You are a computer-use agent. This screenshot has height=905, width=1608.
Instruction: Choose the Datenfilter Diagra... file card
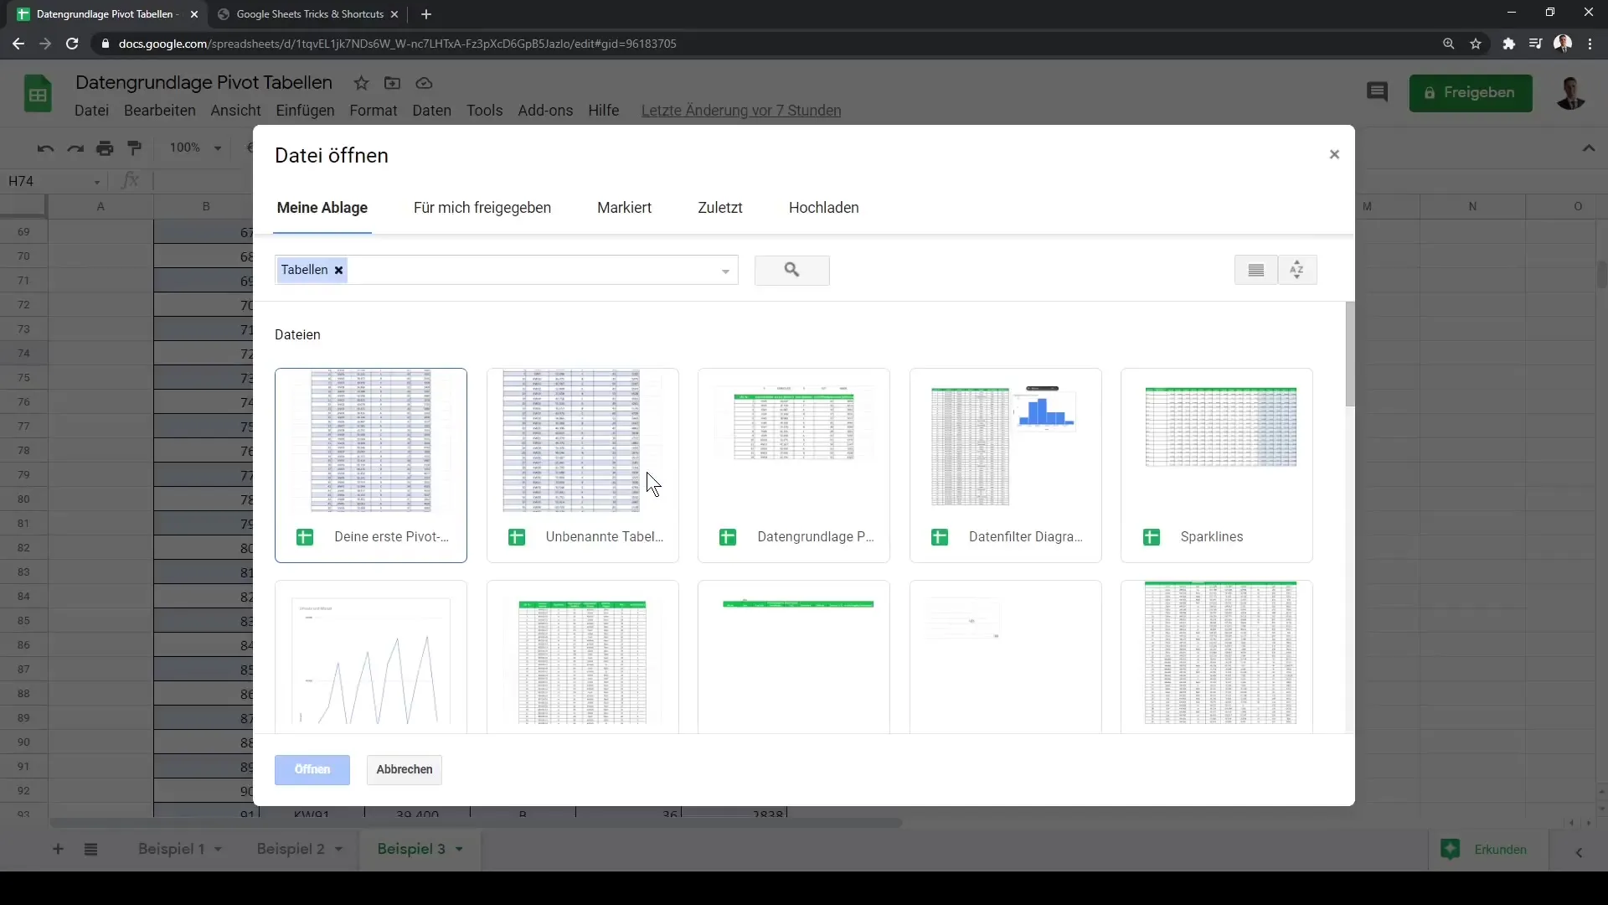coord(1005,465)
